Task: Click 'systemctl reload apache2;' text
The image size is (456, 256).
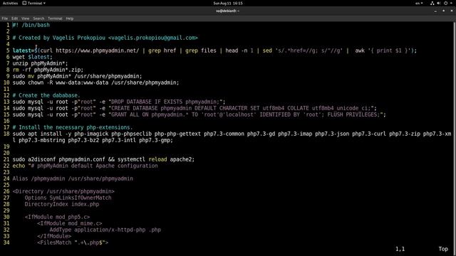Action: tap(156, 159)
